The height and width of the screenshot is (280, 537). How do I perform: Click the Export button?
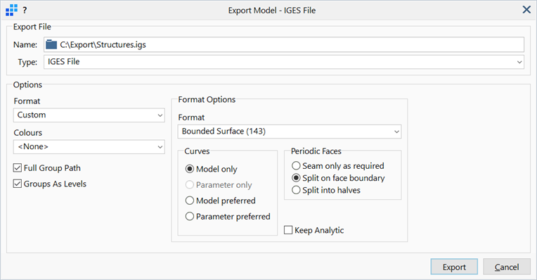(454, 267)
